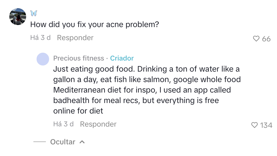This screenshot has width=277, height=156.
Task: Open the Precious fitness username
Action: point(79,58)
